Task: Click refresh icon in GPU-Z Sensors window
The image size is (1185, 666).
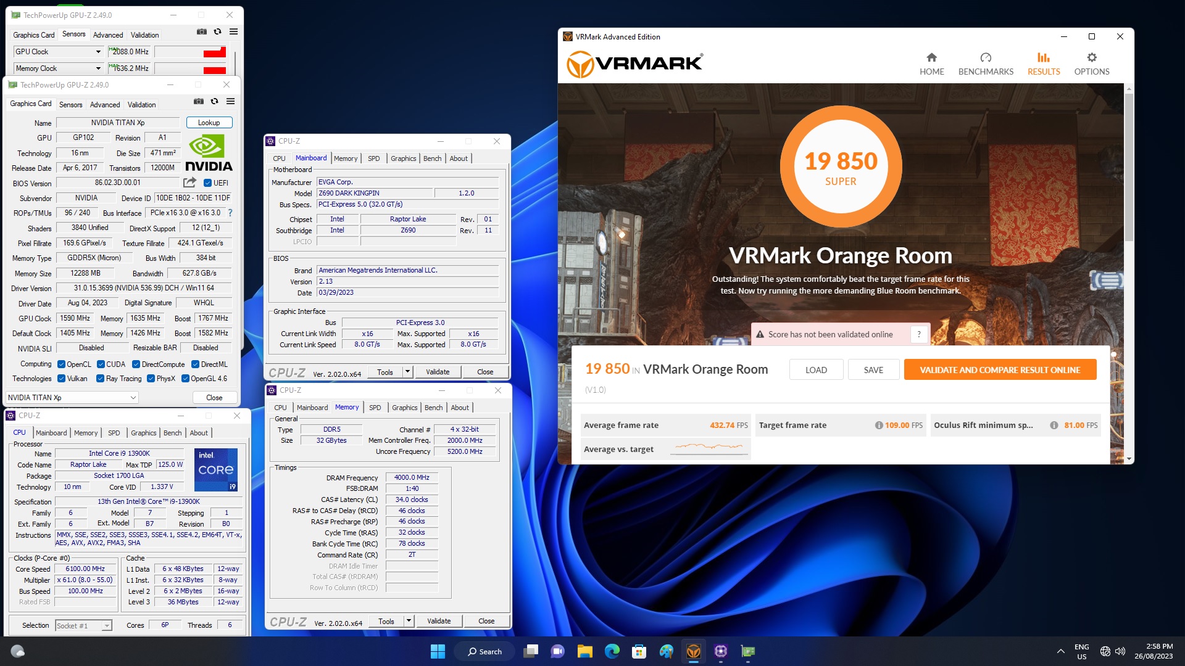Action: coord(217,31)
